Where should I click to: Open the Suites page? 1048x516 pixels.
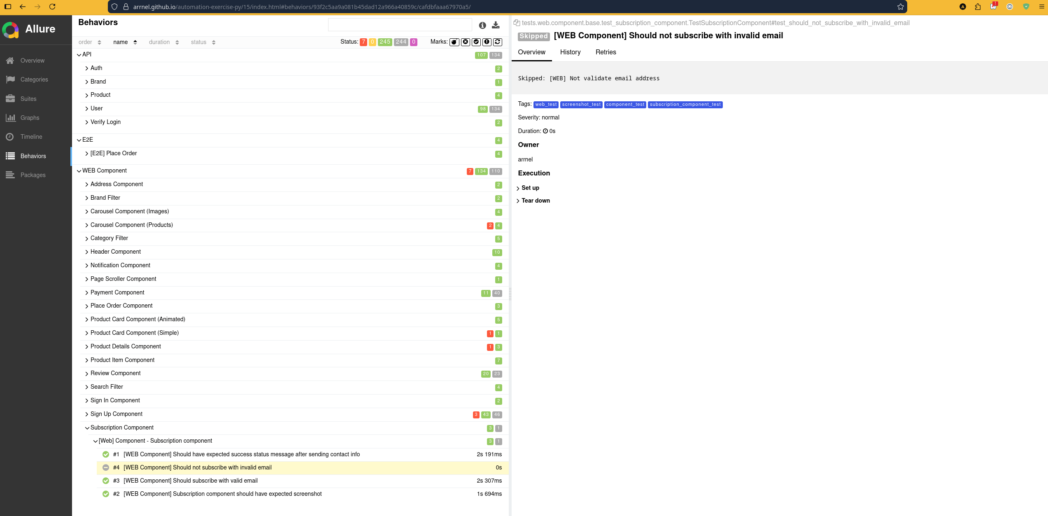(x=28, y=99)
